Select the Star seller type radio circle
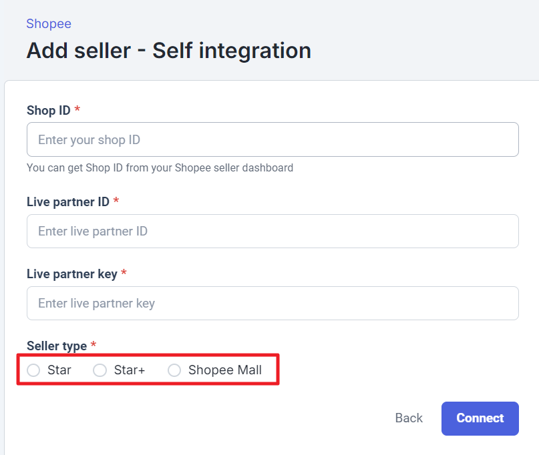 (x=33, y=370)
